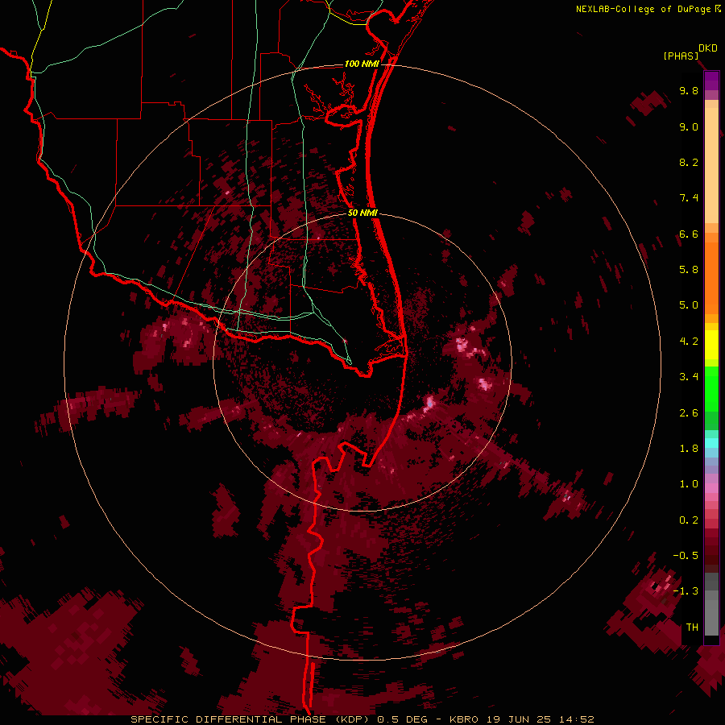Click the 5.0 scale label
Screen dimensions: 725x725
(x=689, y=305)
